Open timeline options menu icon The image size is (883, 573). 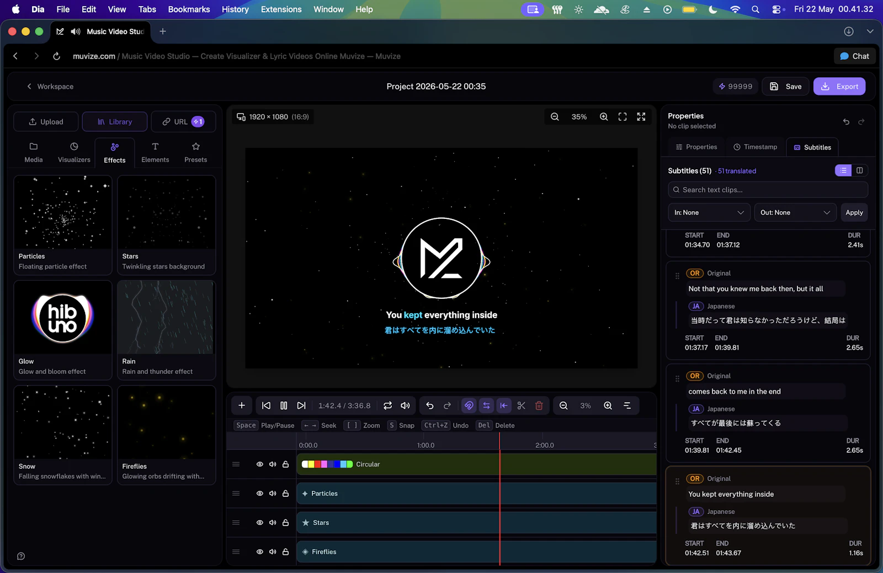tap(627, 405)
